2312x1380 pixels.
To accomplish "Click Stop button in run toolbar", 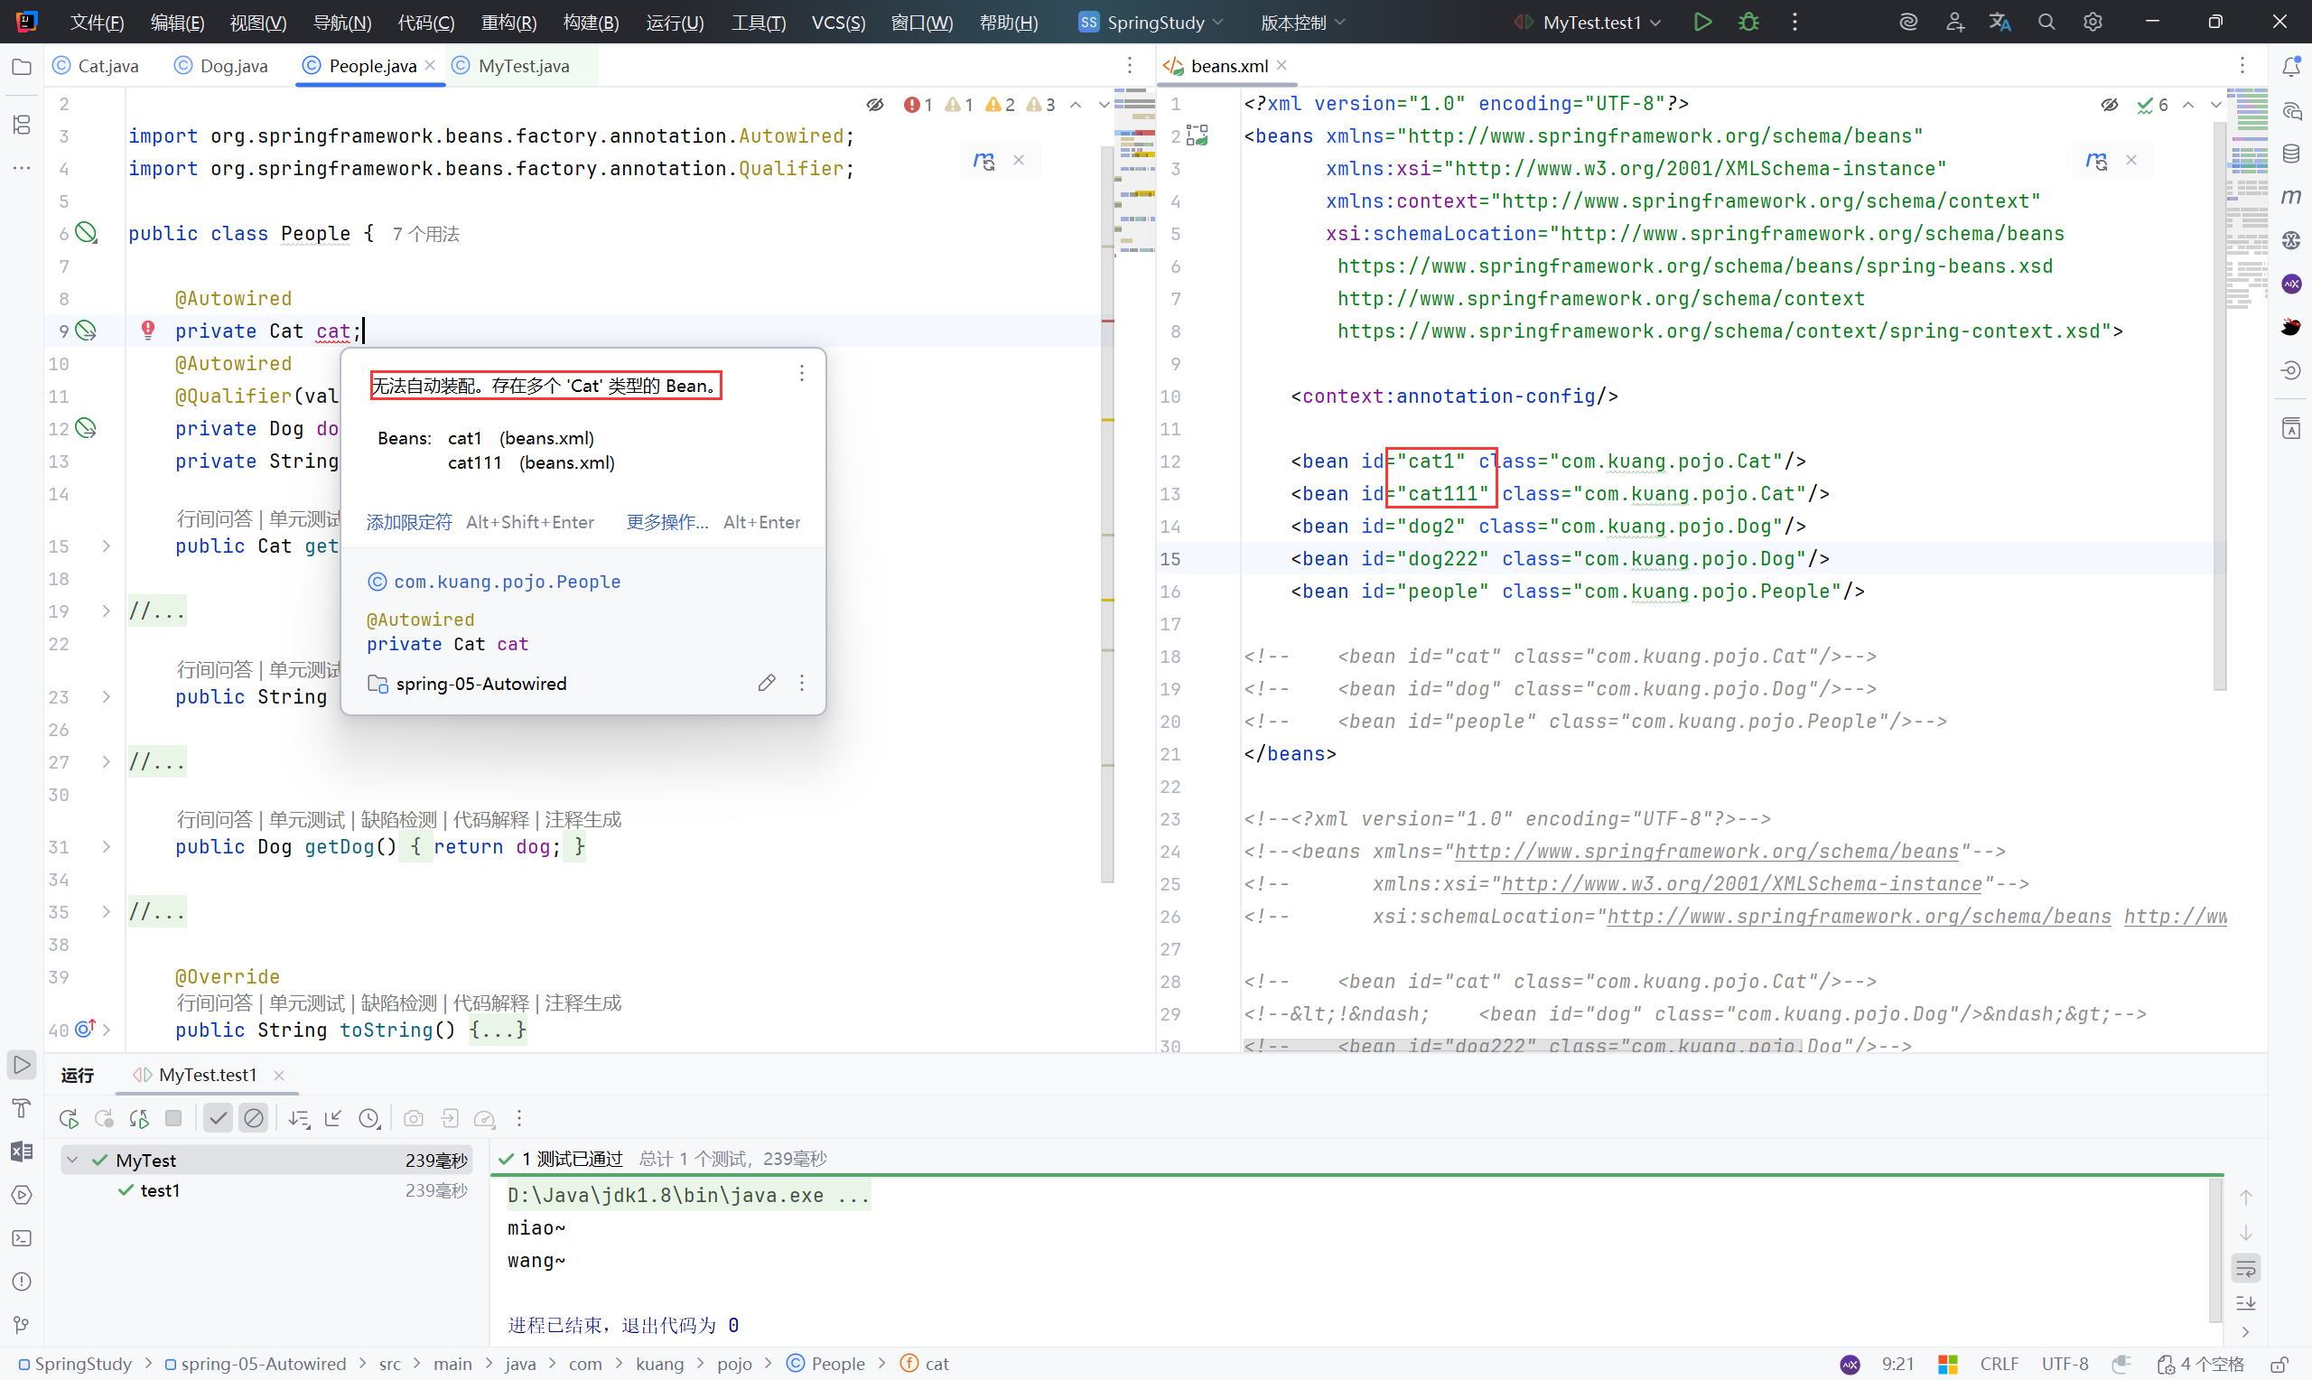I will pyautogui.click(x=173, y=1119).
